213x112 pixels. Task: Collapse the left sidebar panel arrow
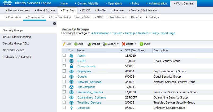tap(54, 24)
